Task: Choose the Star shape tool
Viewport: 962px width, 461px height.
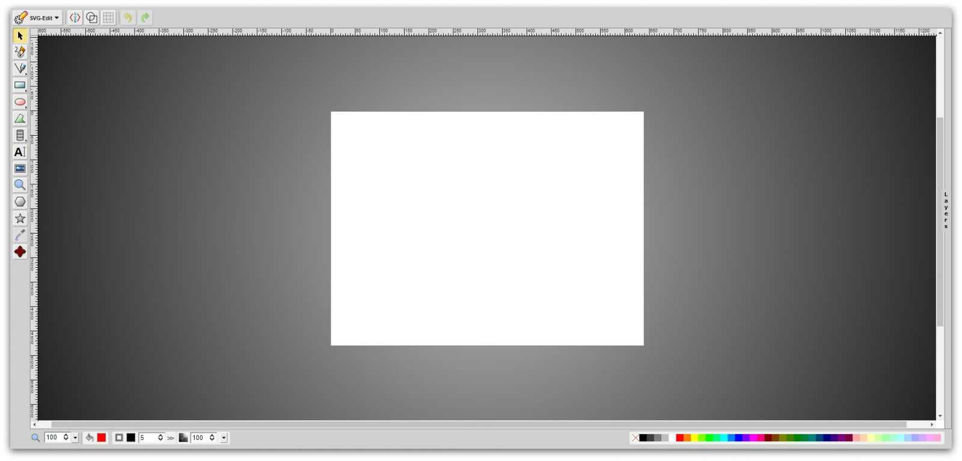Action: (20, 218)
